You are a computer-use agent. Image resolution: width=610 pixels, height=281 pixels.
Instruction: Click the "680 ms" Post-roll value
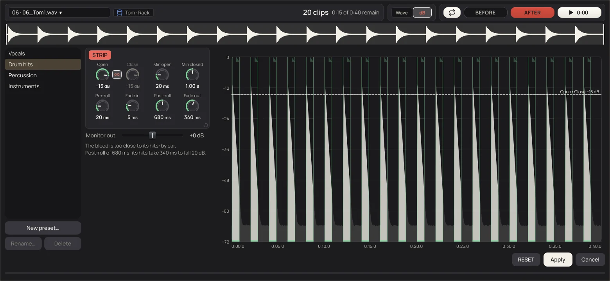(x=162, y=117)
